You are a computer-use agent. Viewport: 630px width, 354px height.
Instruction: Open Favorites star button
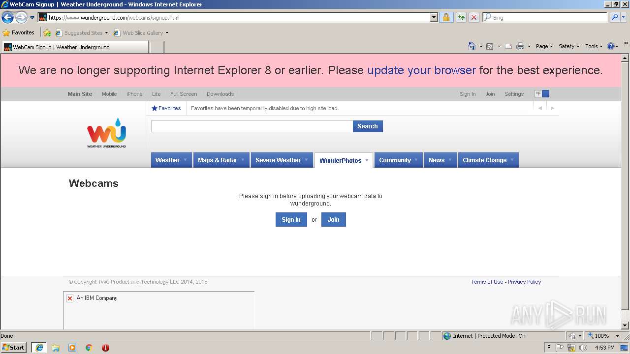(x=18, y=33)
